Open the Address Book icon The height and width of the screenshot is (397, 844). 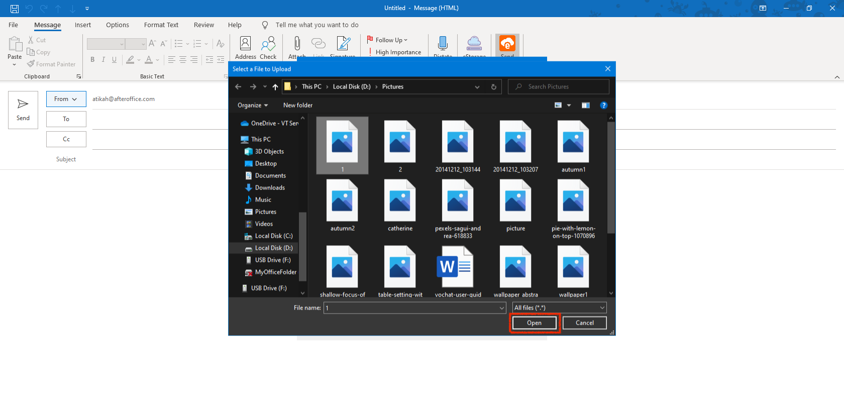pos(245,44)
